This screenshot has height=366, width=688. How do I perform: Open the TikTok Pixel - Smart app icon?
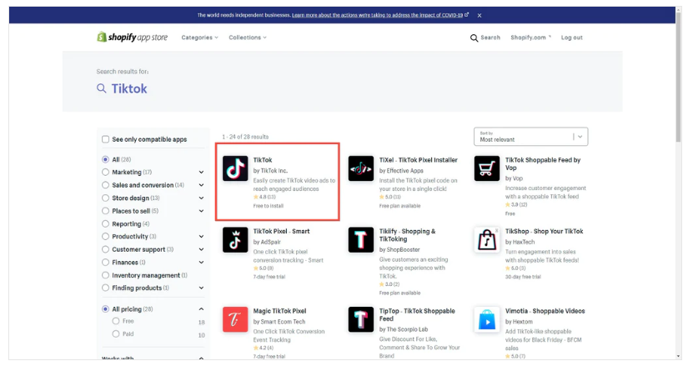coord(235,239)
